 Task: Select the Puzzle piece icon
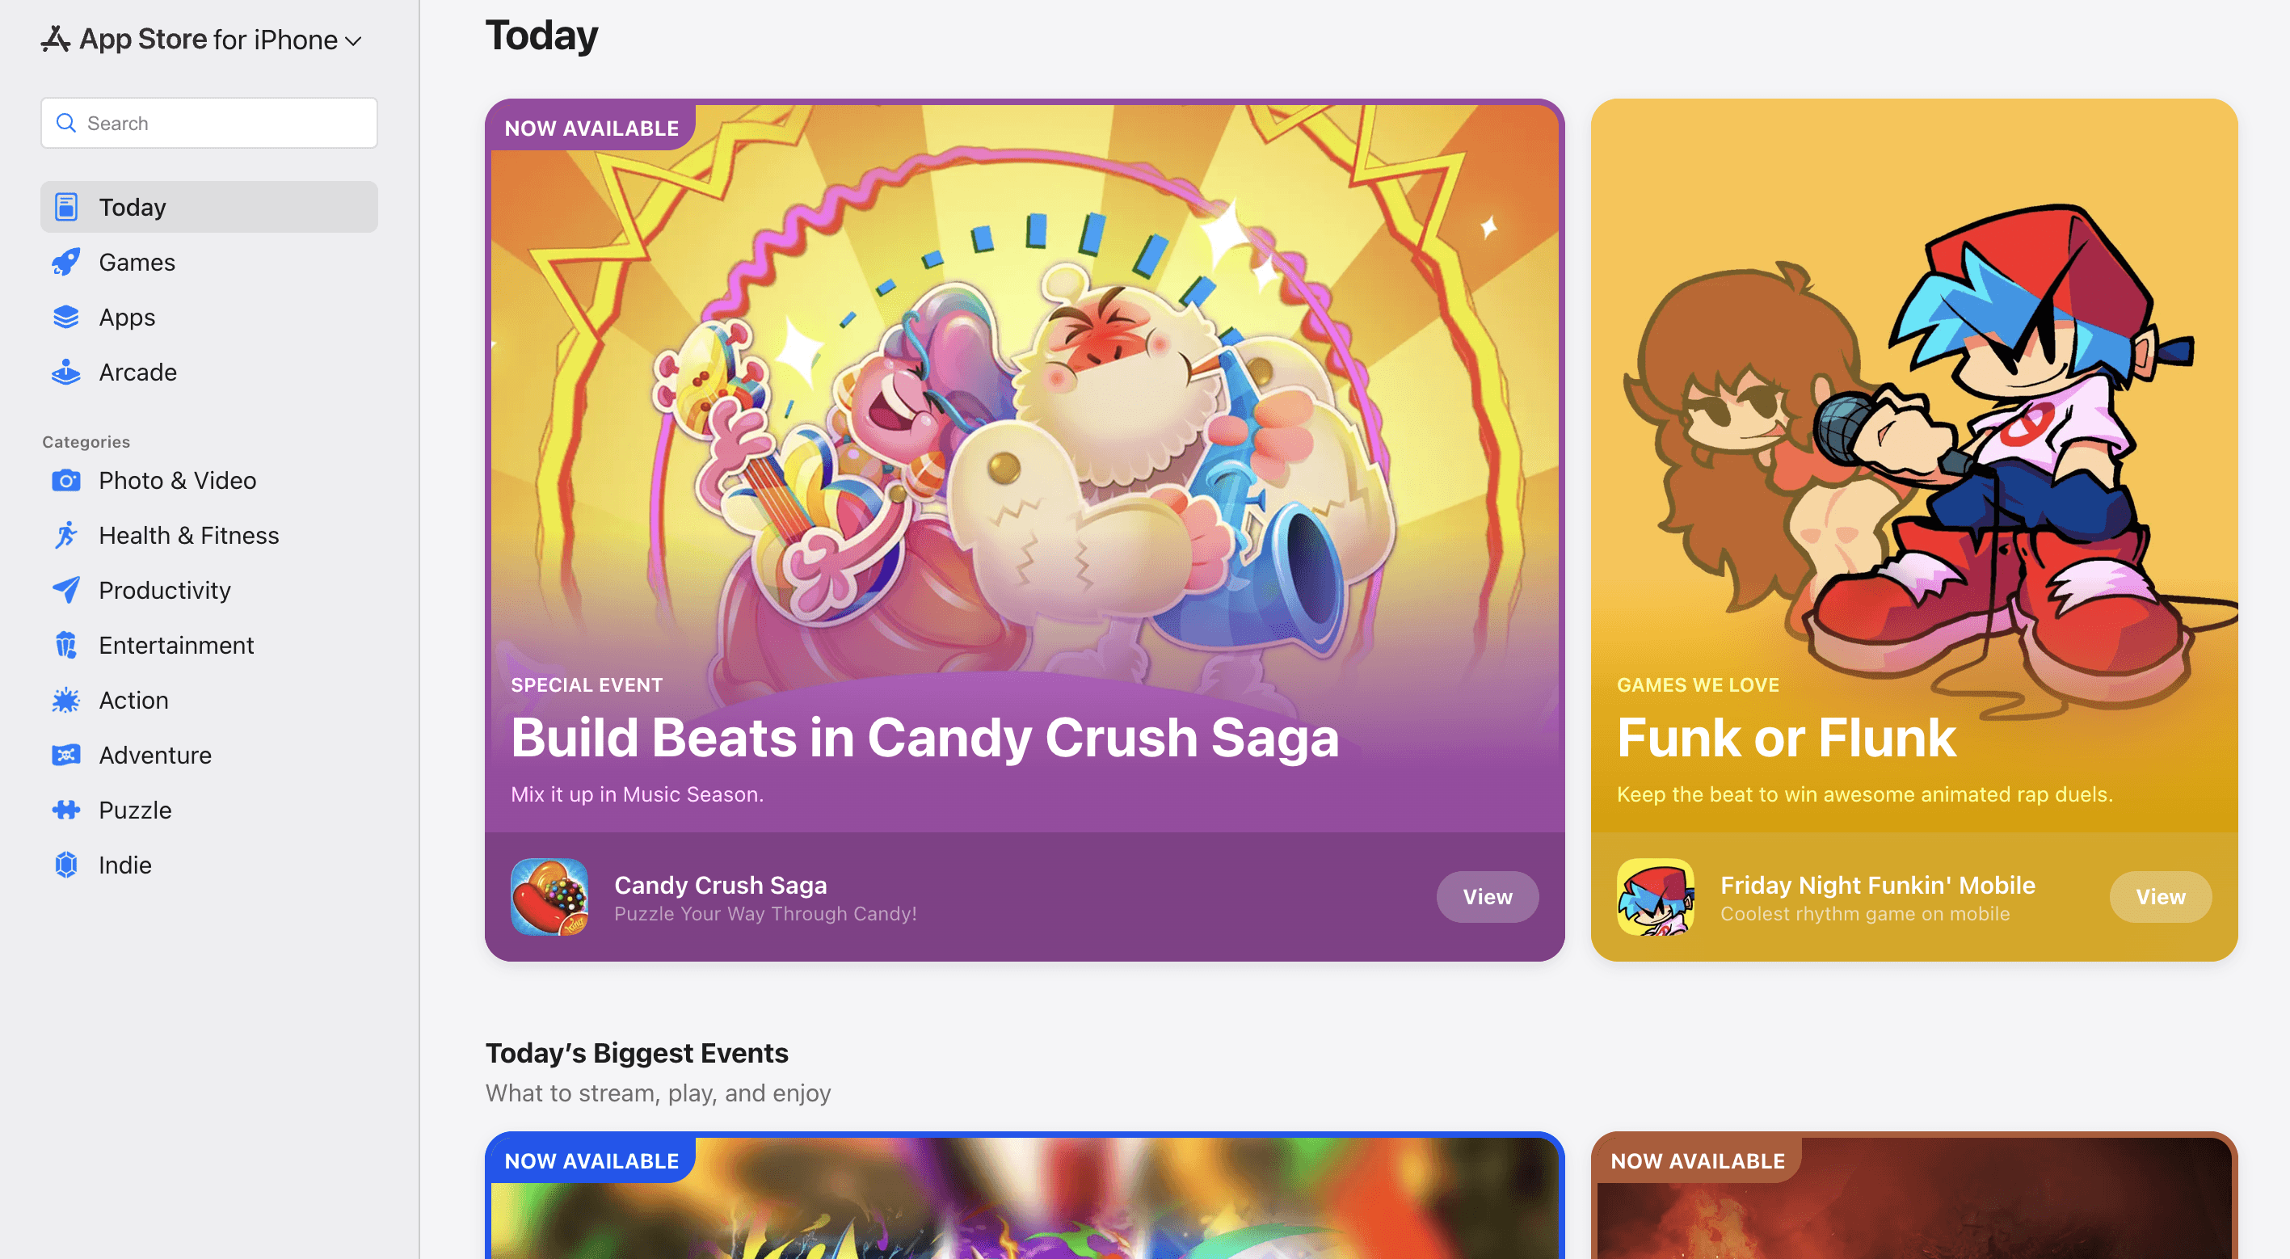[65, 809]
